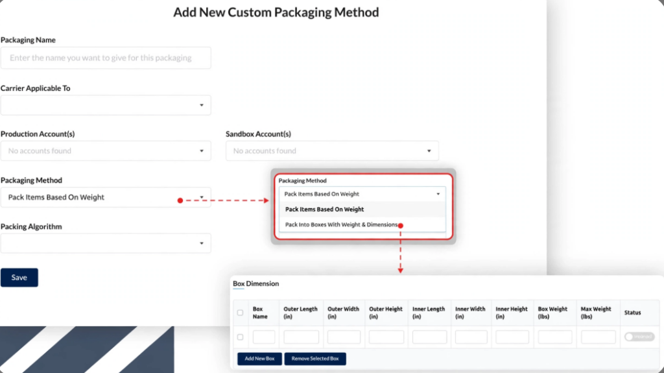Open the Carrier Applicable To dropdown
The width and height of the screenshot is (664, 373).
pyautogui.click(x=106, y=105)
